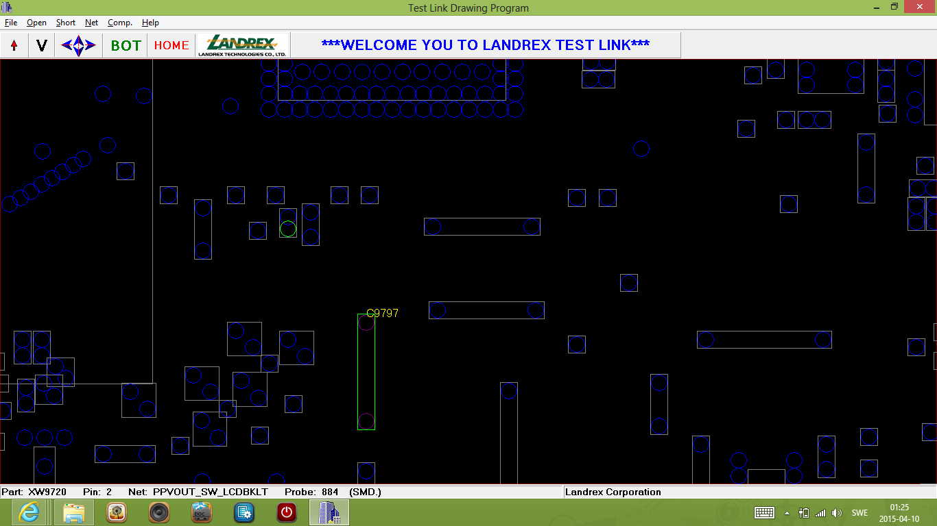Open the Open menu
Image resolution: width=937 pixels, height=526 pixels.
[36, 23]
